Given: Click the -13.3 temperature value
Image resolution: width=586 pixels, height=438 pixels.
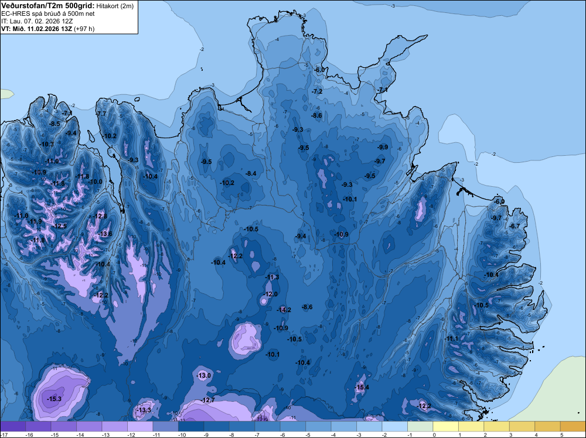Looking at the screenshot, I should click(144, 410).
